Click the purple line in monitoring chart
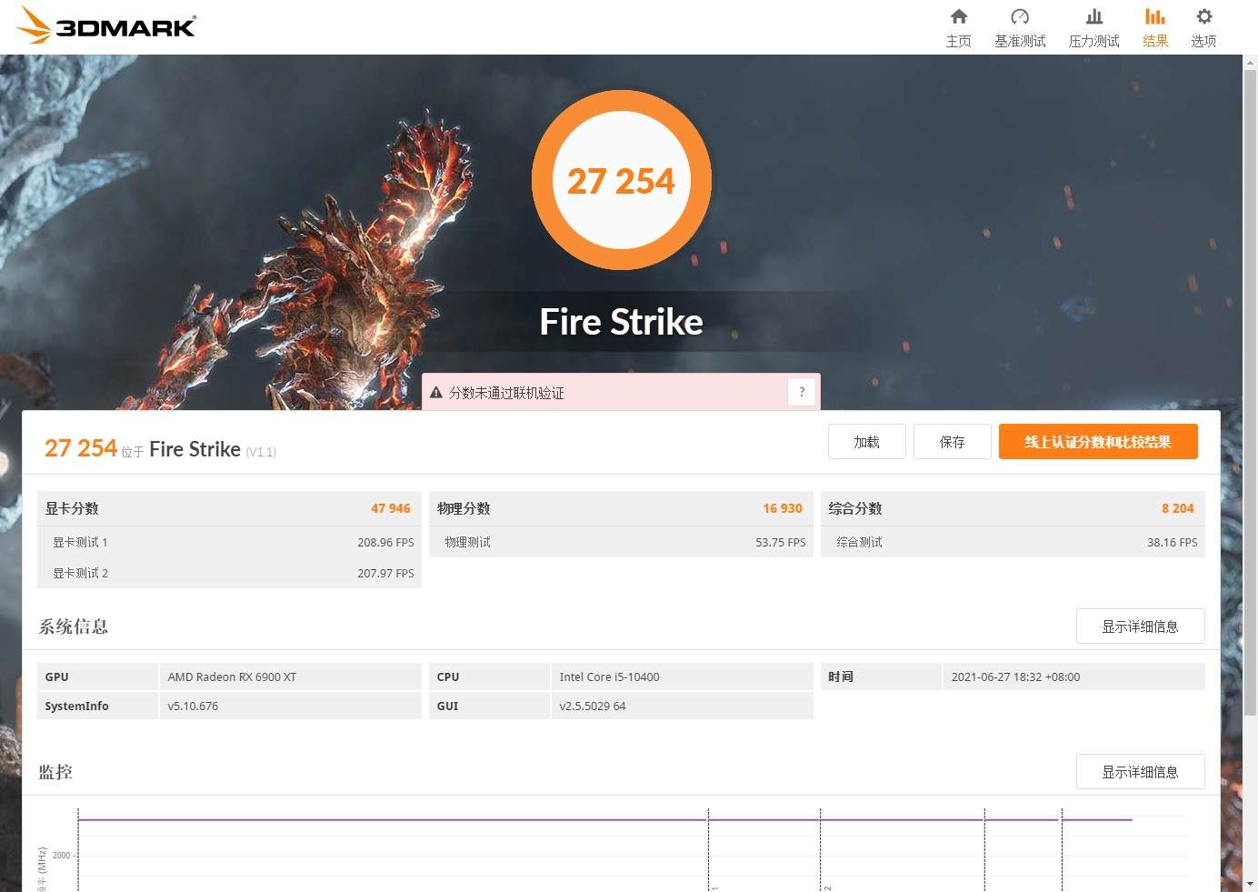This screenshot has height=892, width=1258. 604,819
